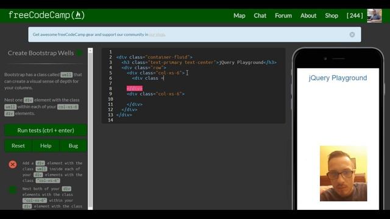Click the instructions panel scrollbar track
Viewport: 390px width, 219px height.
(x=90, y=129)
